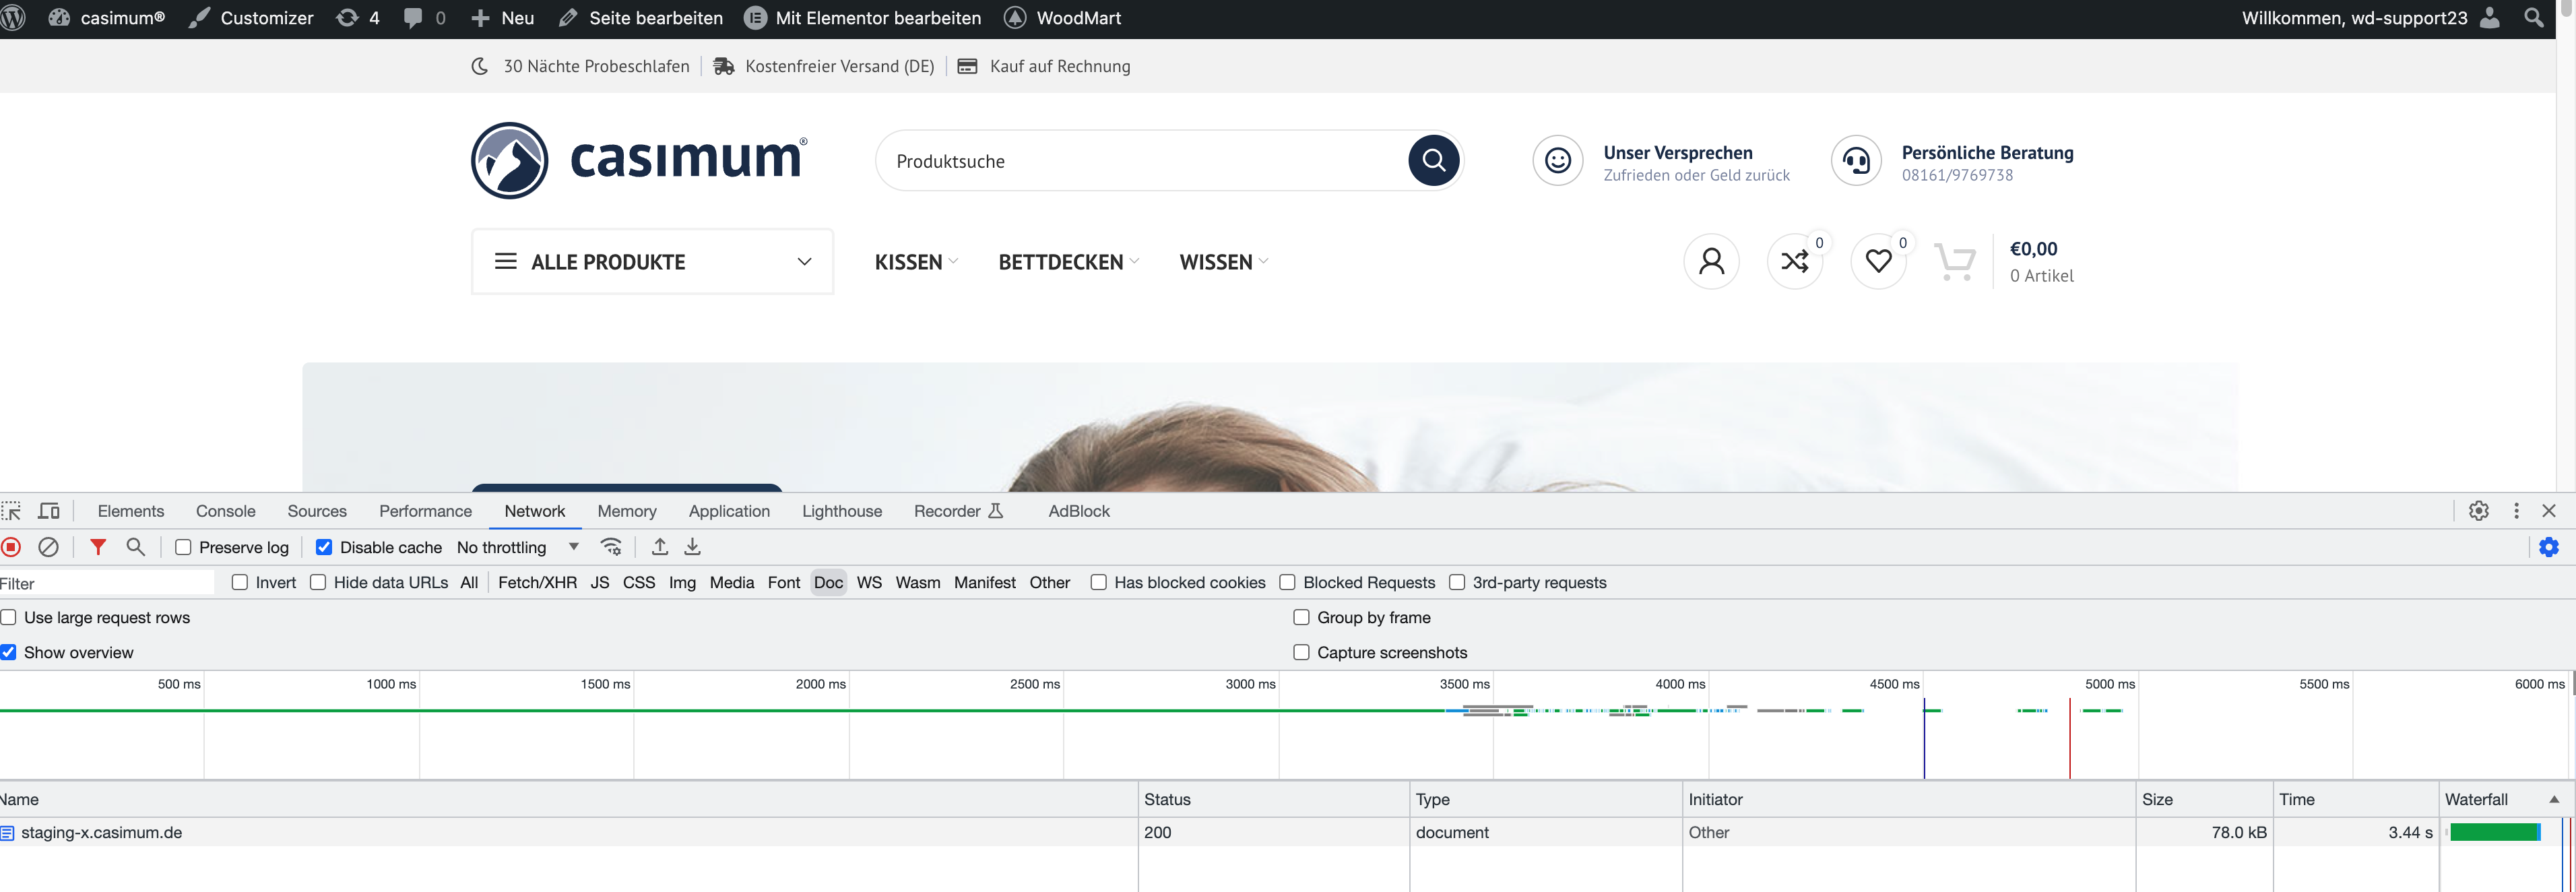Click the red record network log button
This screenshot has width=2576, height=892.
pyautogui.click(x=11, y=547)
